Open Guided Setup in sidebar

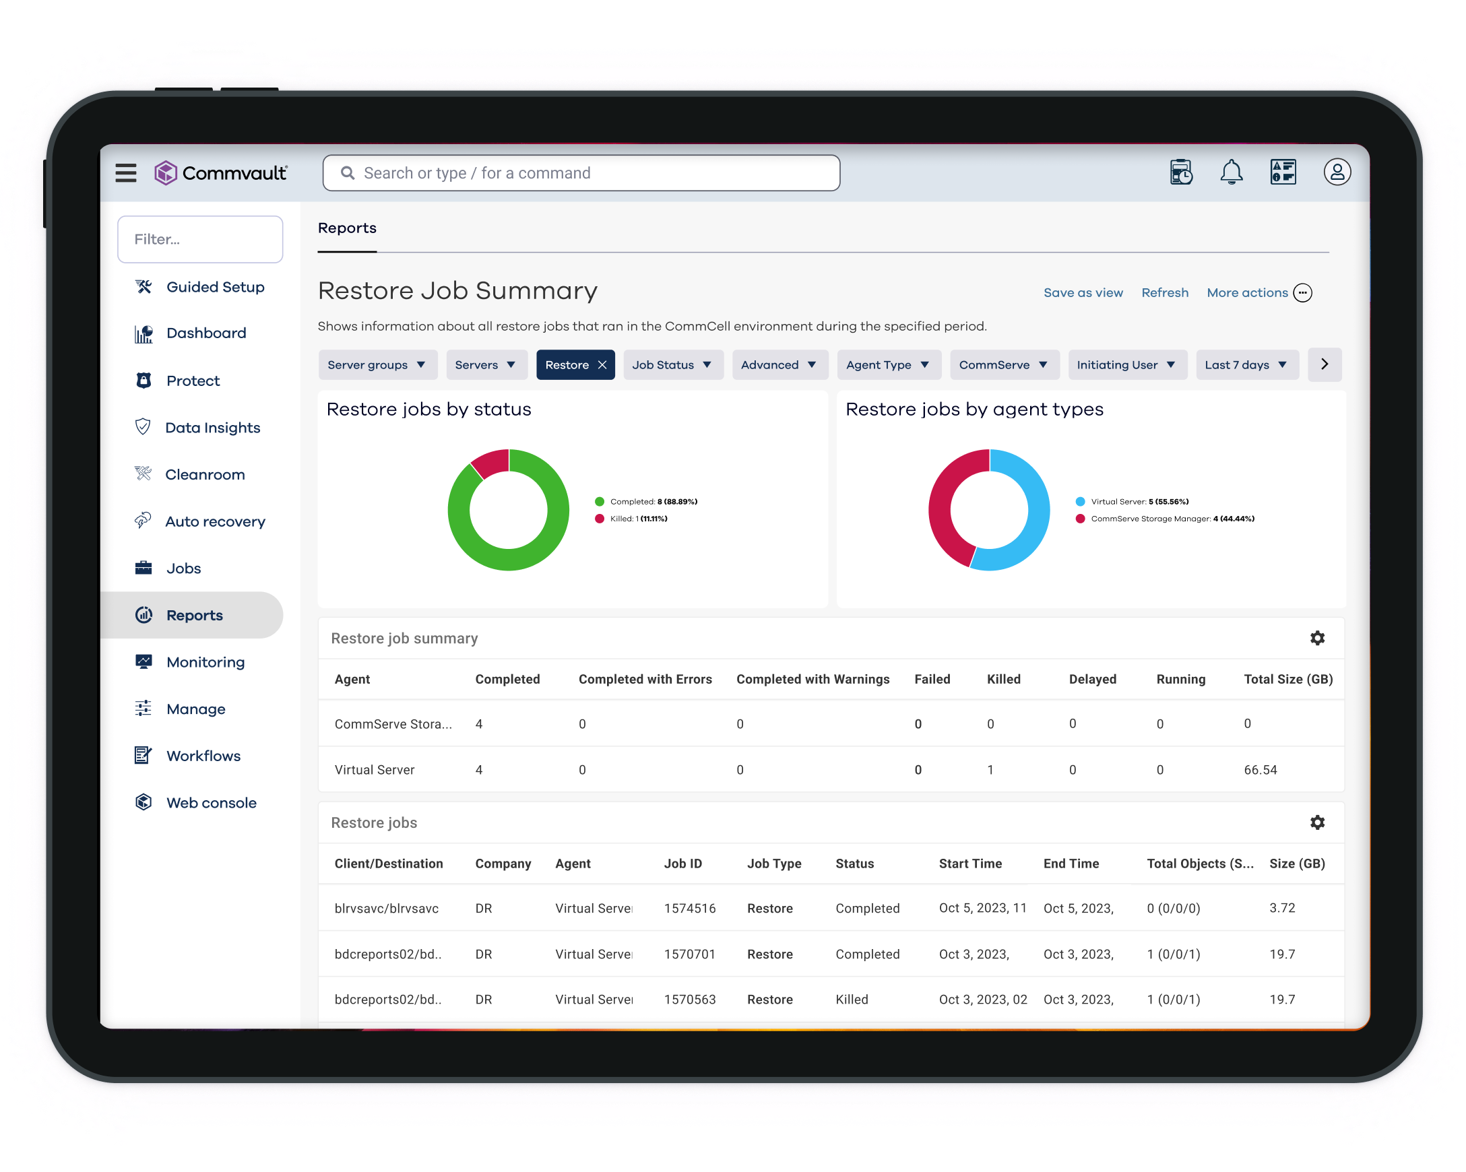coord(215,287)
